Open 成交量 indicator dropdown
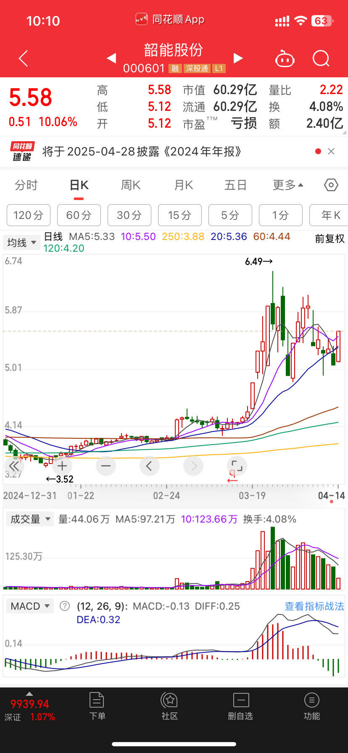The width and height of the screenshot is (348, 753). click(30, 519)
